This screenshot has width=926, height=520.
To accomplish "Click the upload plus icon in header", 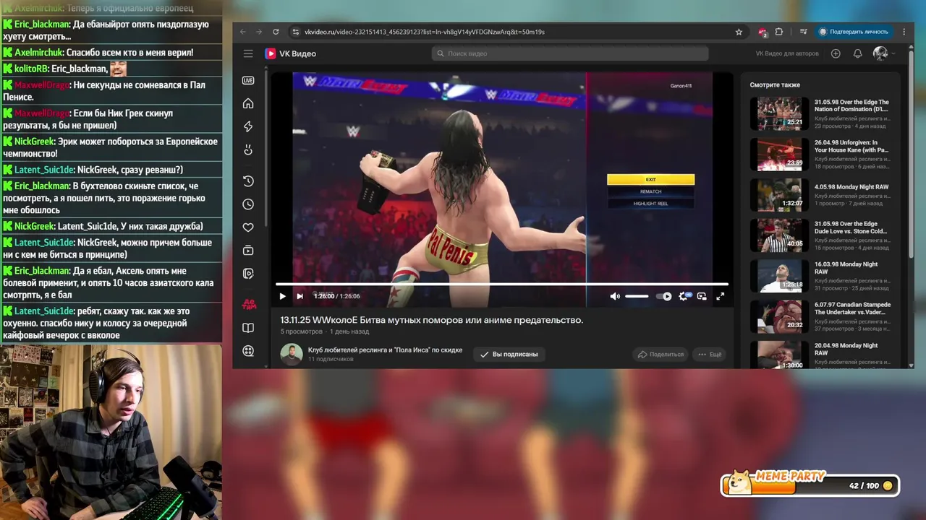I will click(836, 53).
